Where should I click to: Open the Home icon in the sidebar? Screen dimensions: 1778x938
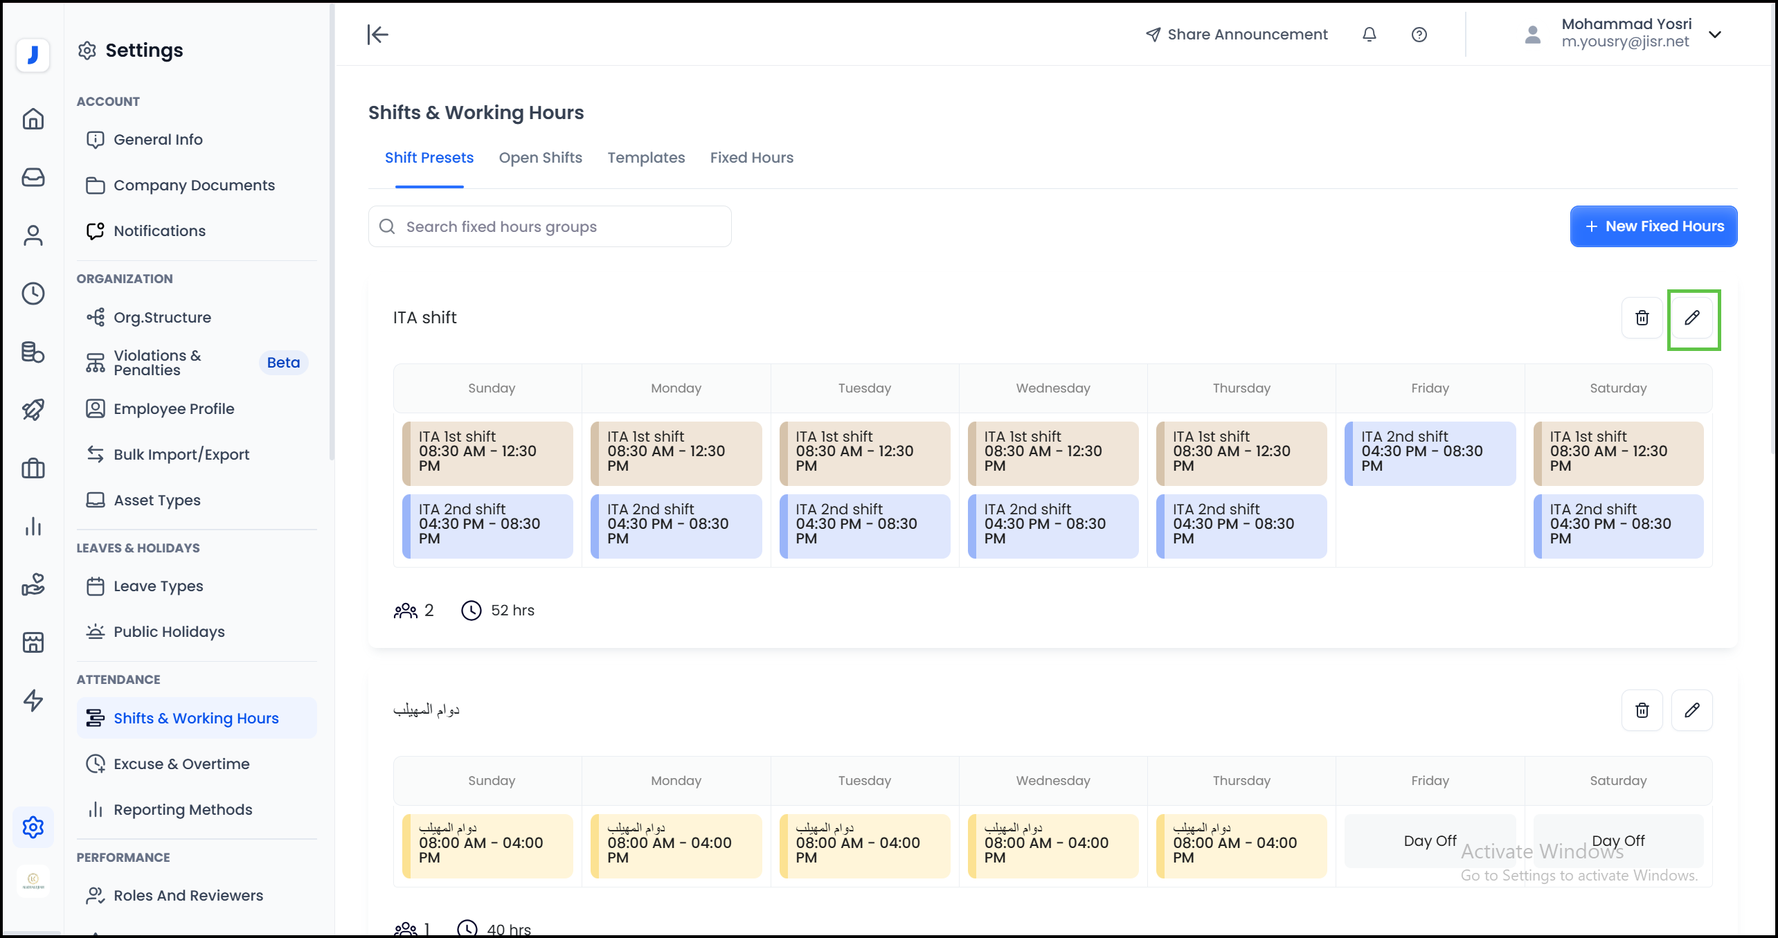tap(33, 119)
